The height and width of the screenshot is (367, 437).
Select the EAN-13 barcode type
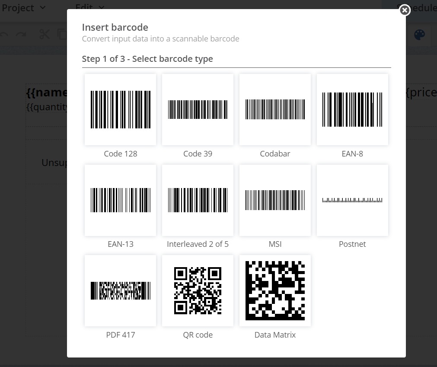click(120, 200)
